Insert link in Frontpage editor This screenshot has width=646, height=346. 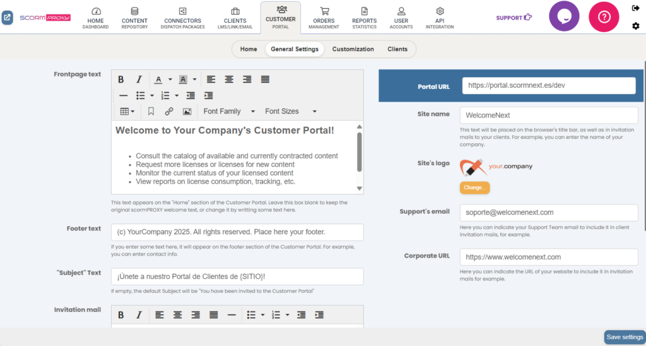coord(169,111)
